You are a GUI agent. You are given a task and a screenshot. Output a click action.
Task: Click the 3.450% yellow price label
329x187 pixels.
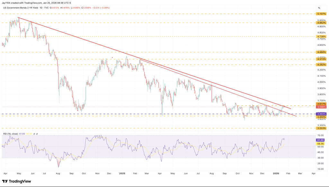coord(321,117)
